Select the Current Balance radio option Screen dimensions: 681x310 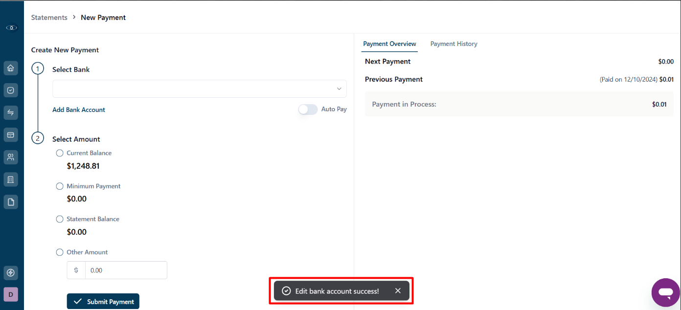point(60,153)
